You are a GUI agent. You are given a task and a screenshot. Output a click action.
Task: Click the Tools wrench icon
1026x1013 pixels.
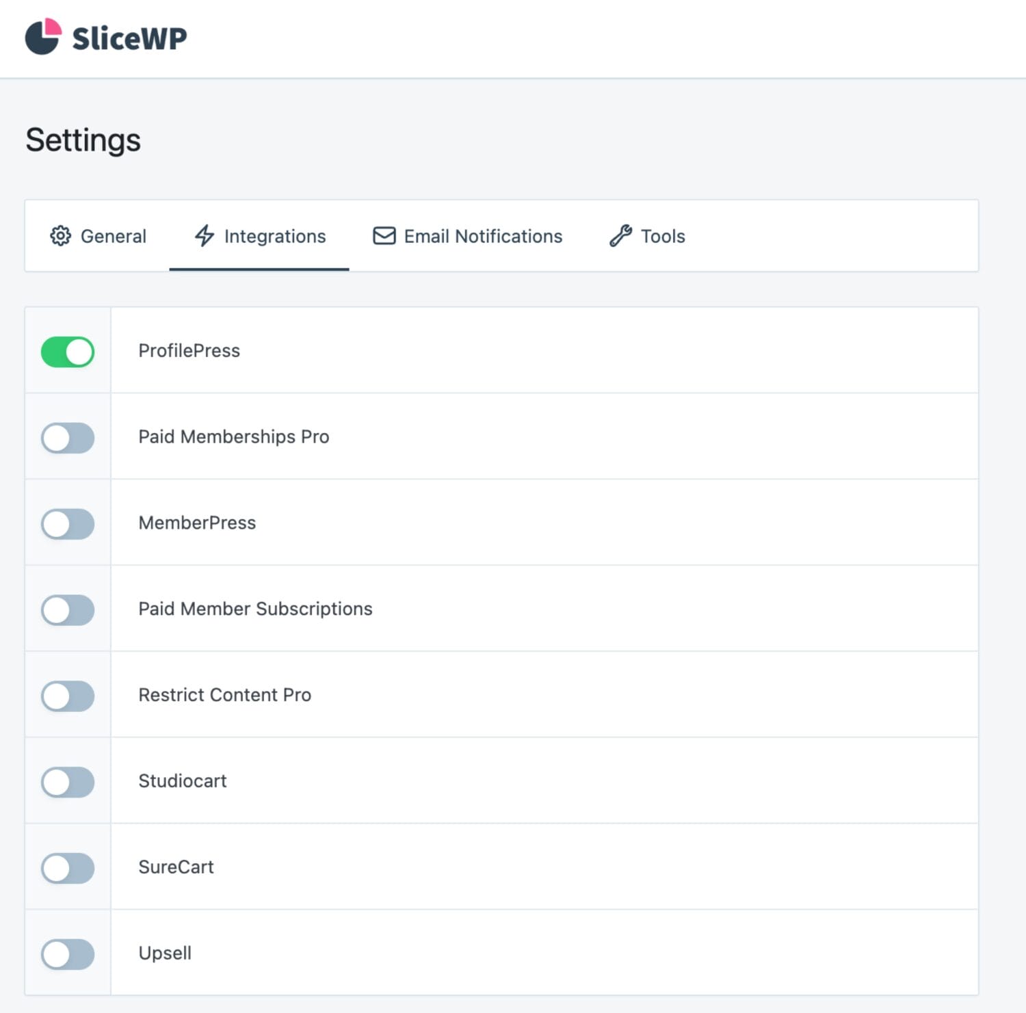pos(621,236)
